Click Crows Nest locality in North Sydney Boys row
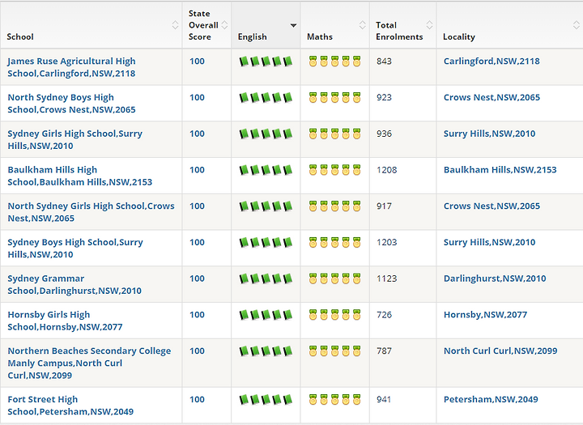Screen dimensions: 583x425 (492, 97)
